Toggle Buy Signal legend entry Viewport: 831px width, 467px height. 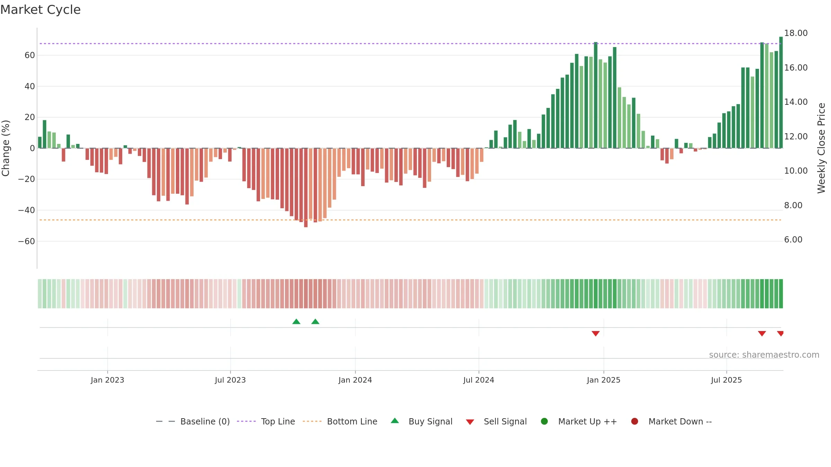pyautogui.click(x=421, y=422)
